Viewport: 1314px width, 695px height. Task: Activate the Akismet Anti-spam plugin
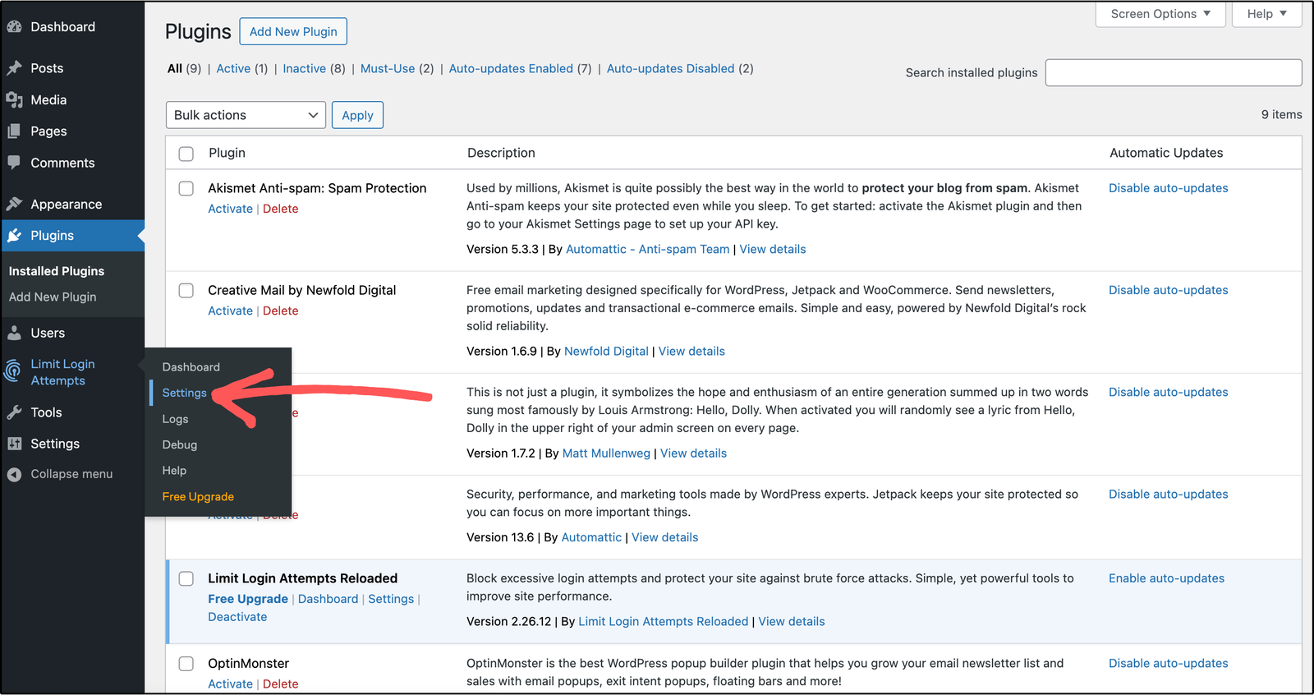[x=230, y=209]
